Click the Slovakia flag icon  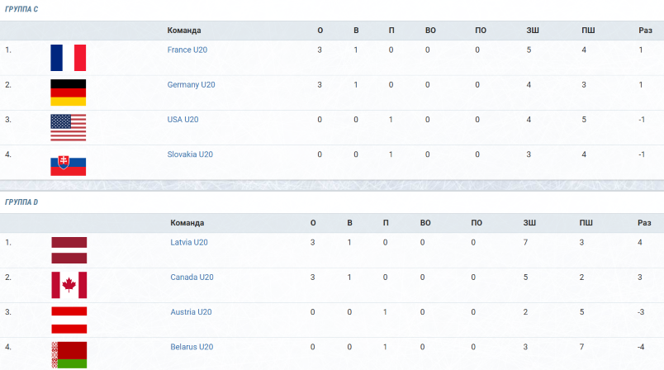(x=69, y=163)
